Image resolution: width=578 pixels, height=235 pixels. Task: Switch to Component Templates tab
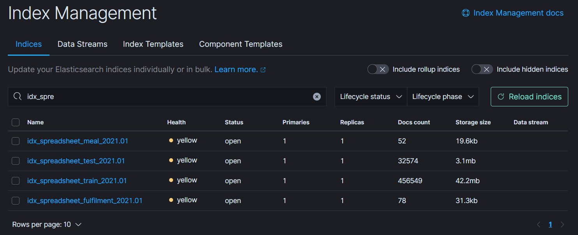(240, 44)
